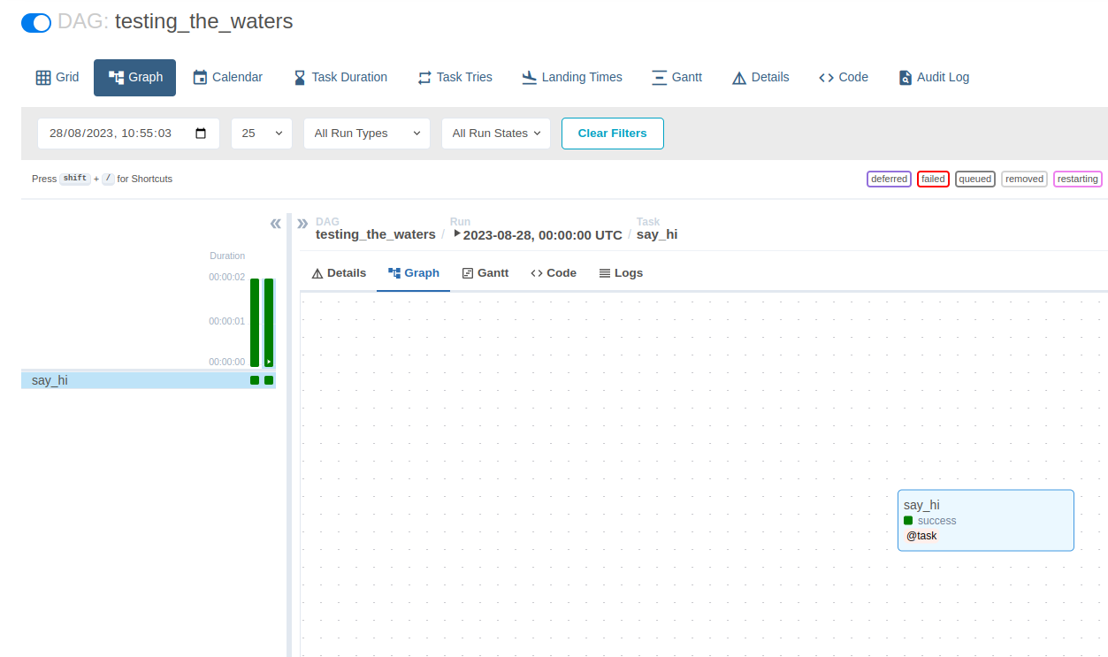
Task: Open the All Run States dropdown
Action: click(495, 134)
